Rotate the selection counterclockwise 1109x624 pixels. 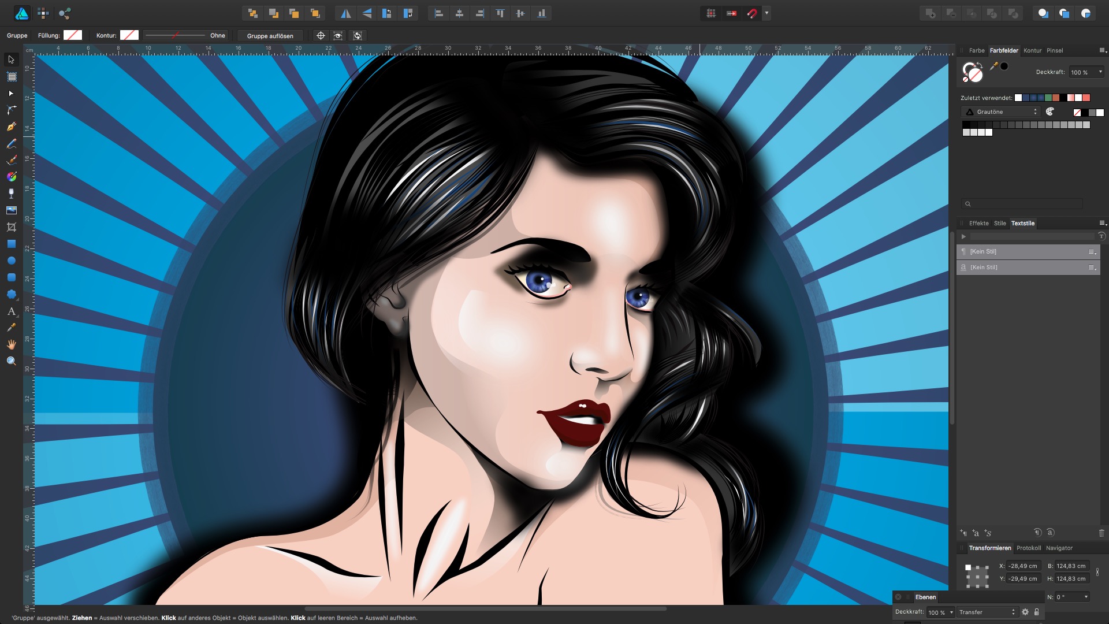[x=386, y=13]
